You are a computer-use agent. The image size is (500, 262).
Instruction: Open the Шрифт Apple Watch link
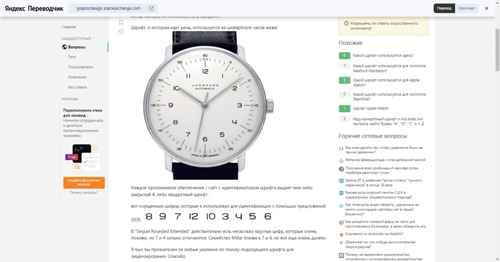pos(370,108)
